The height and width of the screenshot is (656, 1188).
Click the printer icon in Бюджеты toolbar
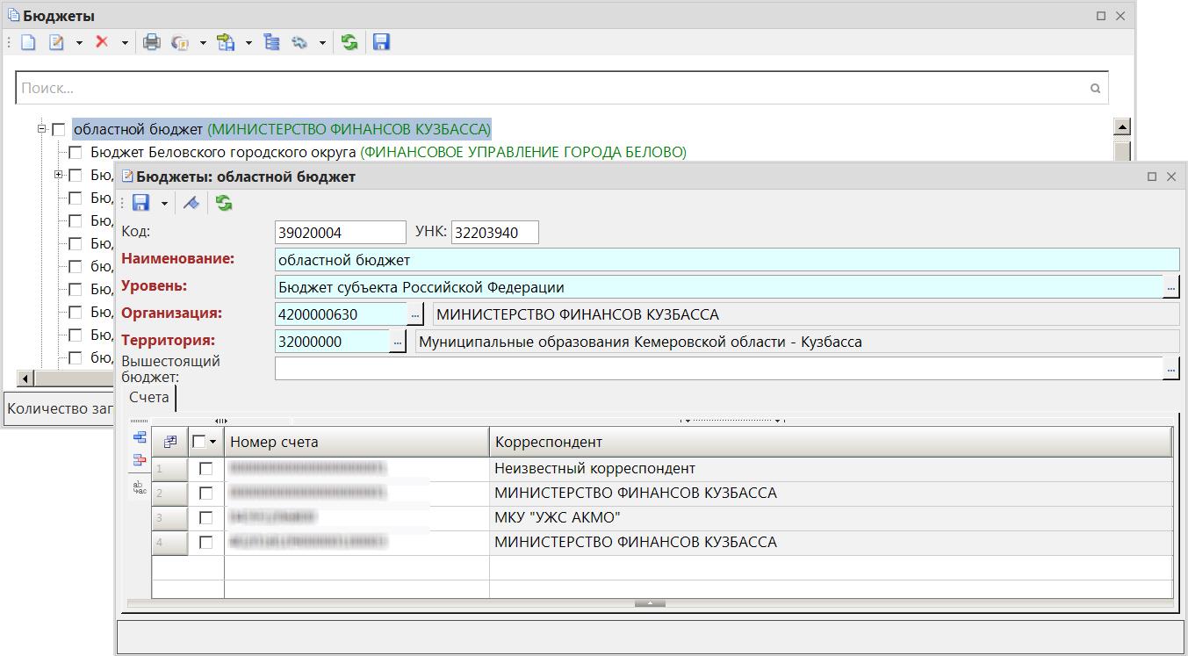tap(152, 42)
